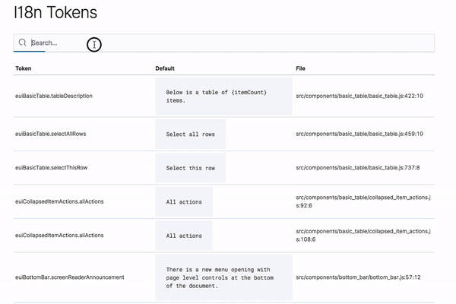Click the "Select this row" default code block
456x304 pixels.
coord(190,167)
